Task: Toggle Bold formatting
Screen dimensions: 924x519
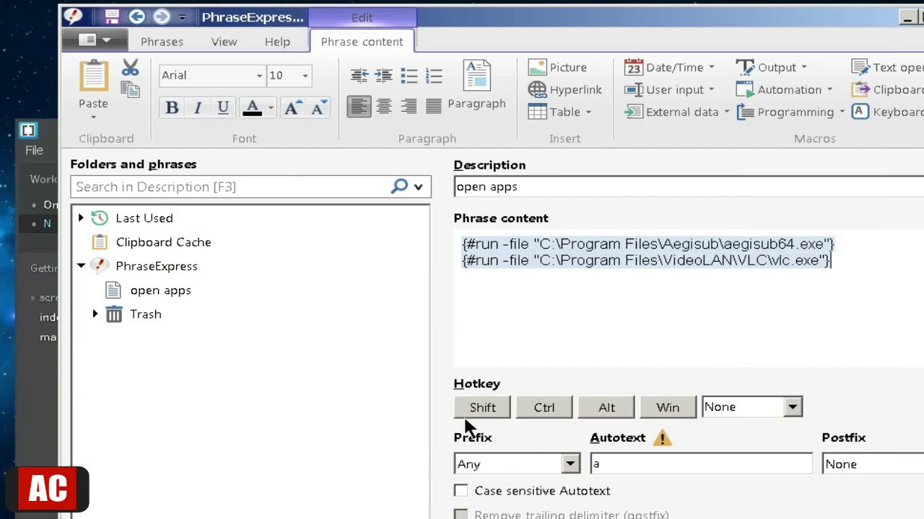Action: coord(172,108)
